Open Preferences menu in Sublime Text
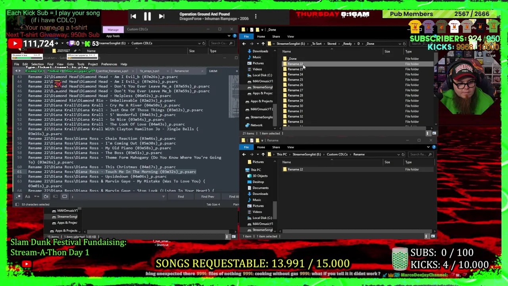This screenshot has width=508, height=286. [x=109, y=64]
